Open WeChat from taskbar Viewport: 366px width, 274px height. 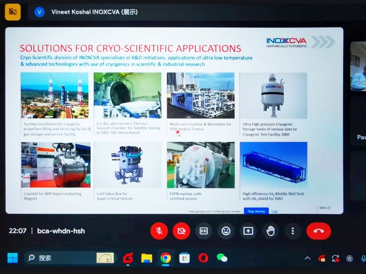[222, 258]
